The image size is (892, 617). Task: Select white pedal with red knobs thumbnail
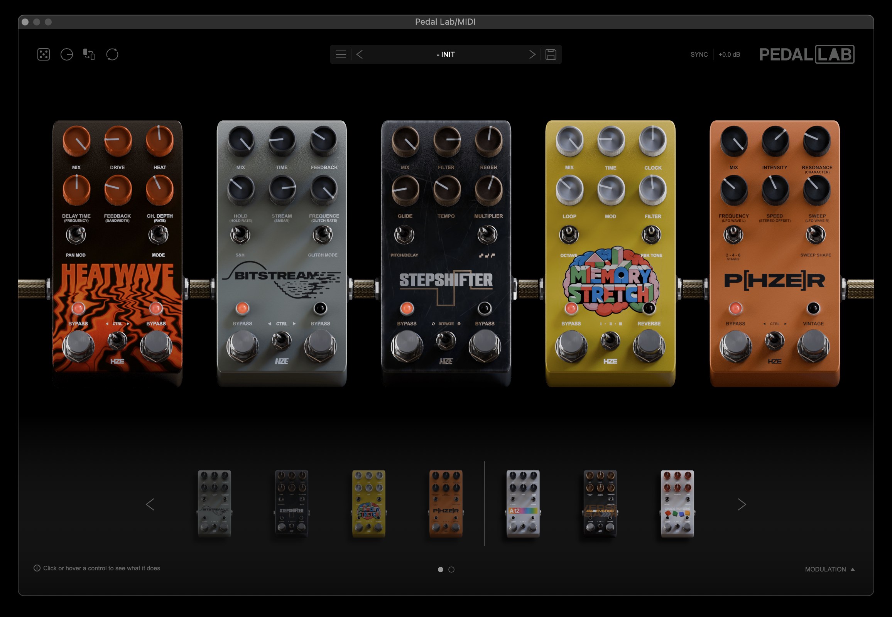click(x=677, y=503)
